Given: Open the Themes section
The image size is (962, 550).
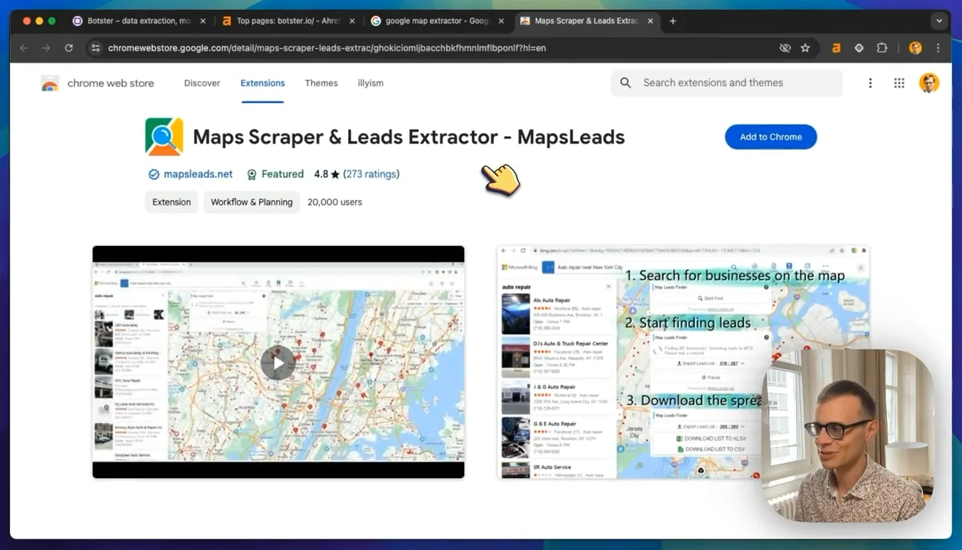Looking at the screenshot, I should point(321,83).
